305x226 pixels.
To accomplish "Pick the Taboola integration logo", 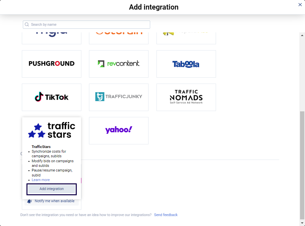I will click(186, 64).
